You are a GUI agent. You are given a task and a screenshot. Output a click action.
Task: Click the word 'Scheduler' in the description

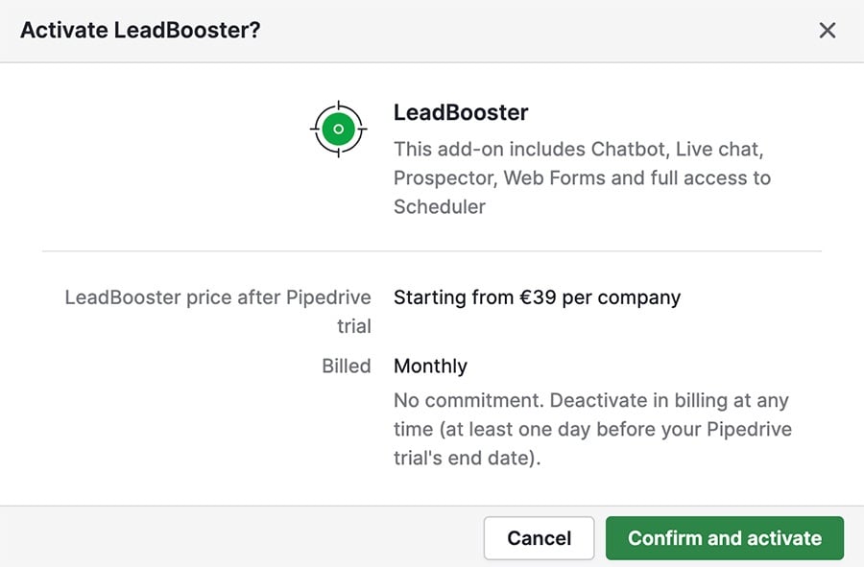pos(440,206)
